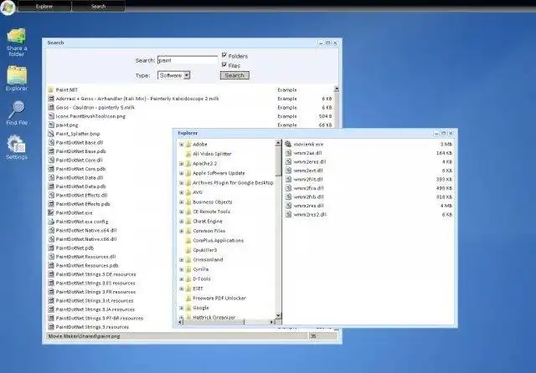Click icon of paint.png result
Viewport: 536px width, 373px height.
pyautogui.click(x=51, y=125)
